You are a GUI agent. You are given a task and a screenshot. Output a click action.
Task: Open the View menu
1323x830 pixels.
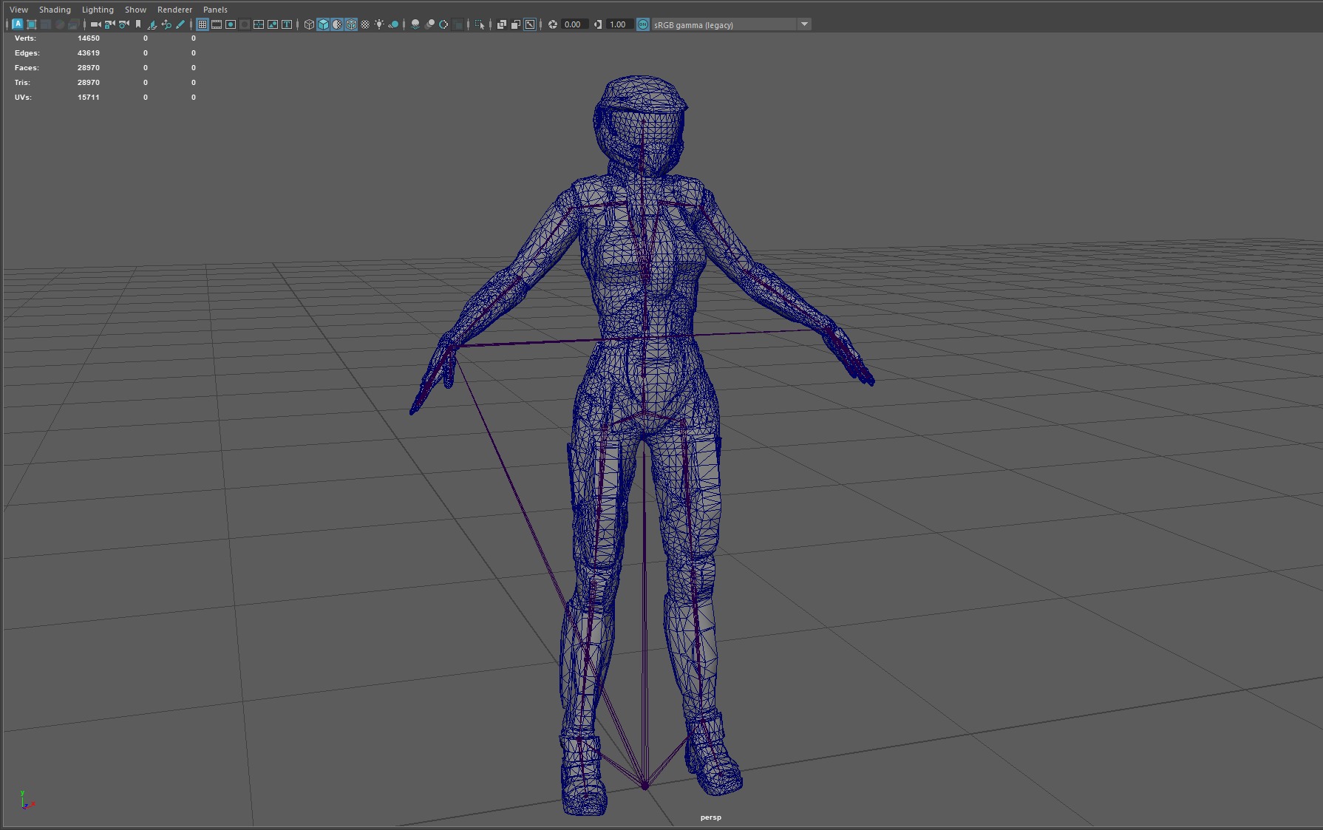(18, 10)
